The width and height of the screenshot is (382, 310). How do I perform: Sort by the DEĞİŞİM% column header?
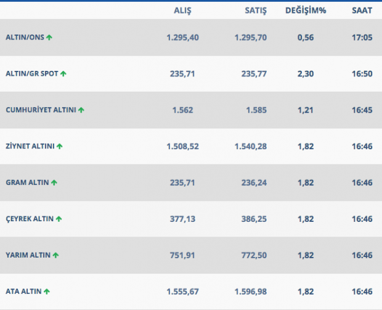point(305,10)
